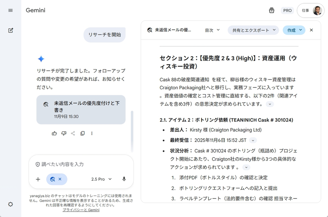Click the PRO badge
The height and width of the screenshot is (217, 328).
(287, 10)
